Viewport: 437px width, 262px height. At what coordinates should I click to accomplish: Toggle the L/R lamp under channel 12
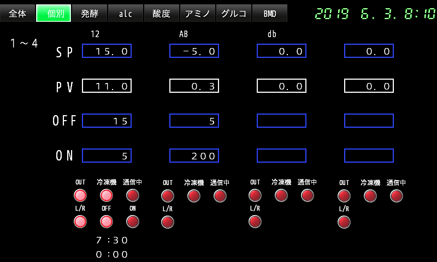point(80,221)
